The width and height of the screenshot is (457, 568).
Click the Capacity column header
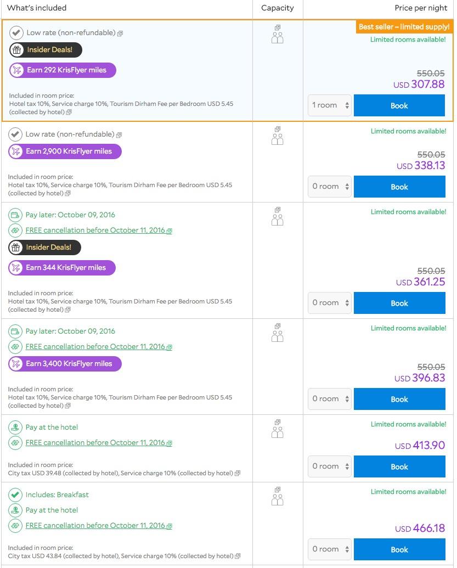pos(278,8)
